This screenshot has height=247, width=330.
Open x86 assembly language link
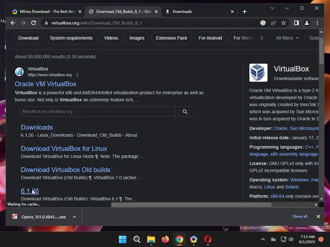tap(294, 154)
